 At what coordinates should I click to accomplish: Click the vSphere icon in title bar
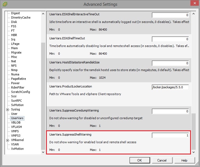(5, 4)
